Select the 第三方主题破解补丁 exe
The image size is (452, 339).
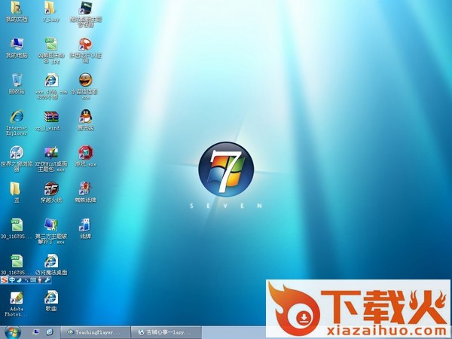point(51,224)
